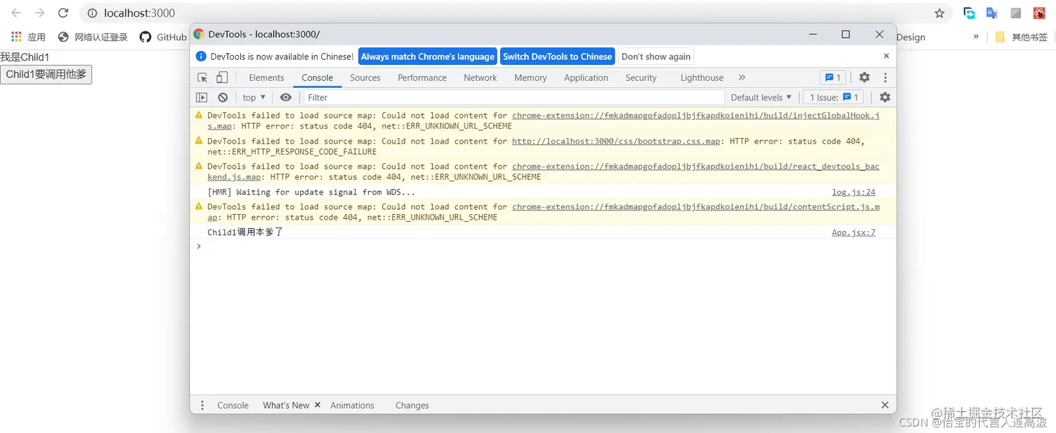Focus the console Filter input field

pos(514,98)
